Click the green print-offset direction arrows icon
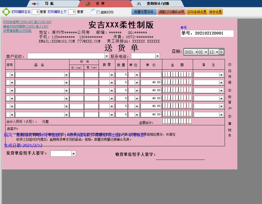Image resolution: width=262 pixels, height=204 pixels. click(6, 12)
